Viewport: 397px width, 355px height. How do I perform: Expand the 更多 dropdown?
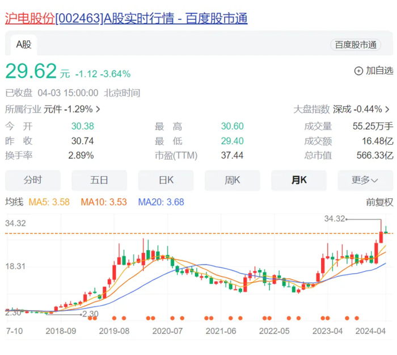[x=365, y=180]
